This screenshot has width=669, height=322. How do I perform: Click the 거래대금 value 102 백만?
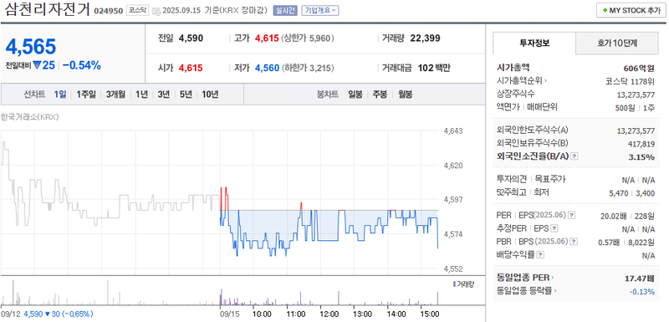pyautogui.click(x=434, y=68)
